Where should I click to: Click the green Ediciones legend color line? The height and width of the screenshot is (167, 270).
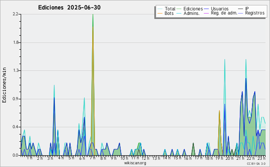[x=179, y=9]
